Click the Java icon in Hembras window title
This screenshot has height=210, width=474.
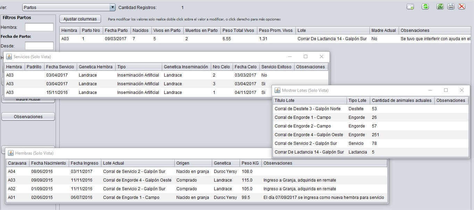coord(11,153)
